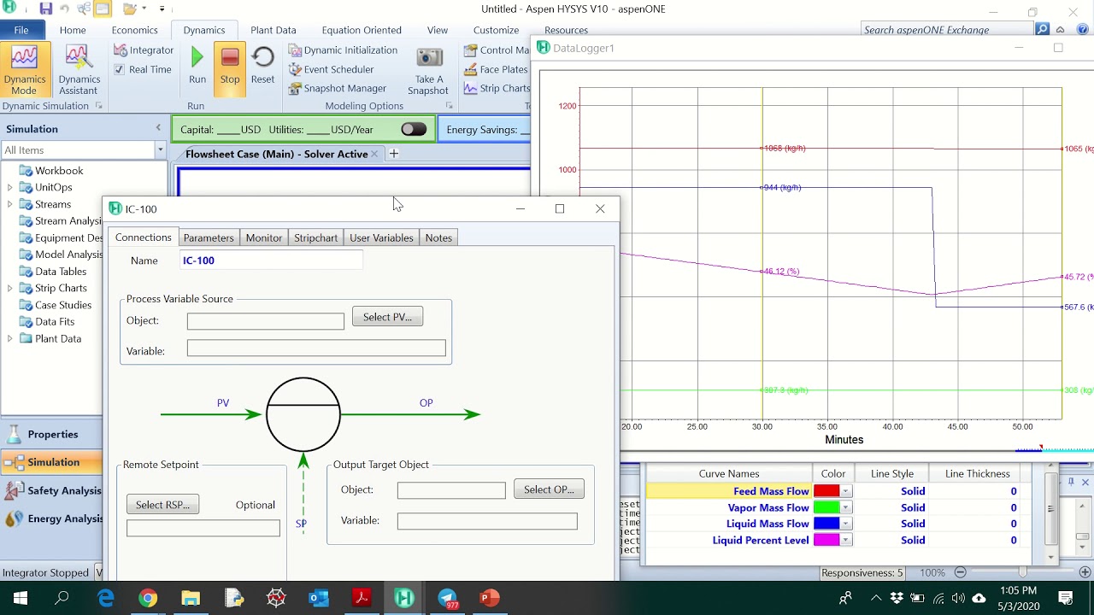Click the Process Variable Object field
The width and height of the screenshot is (1094, 615).
266,321
